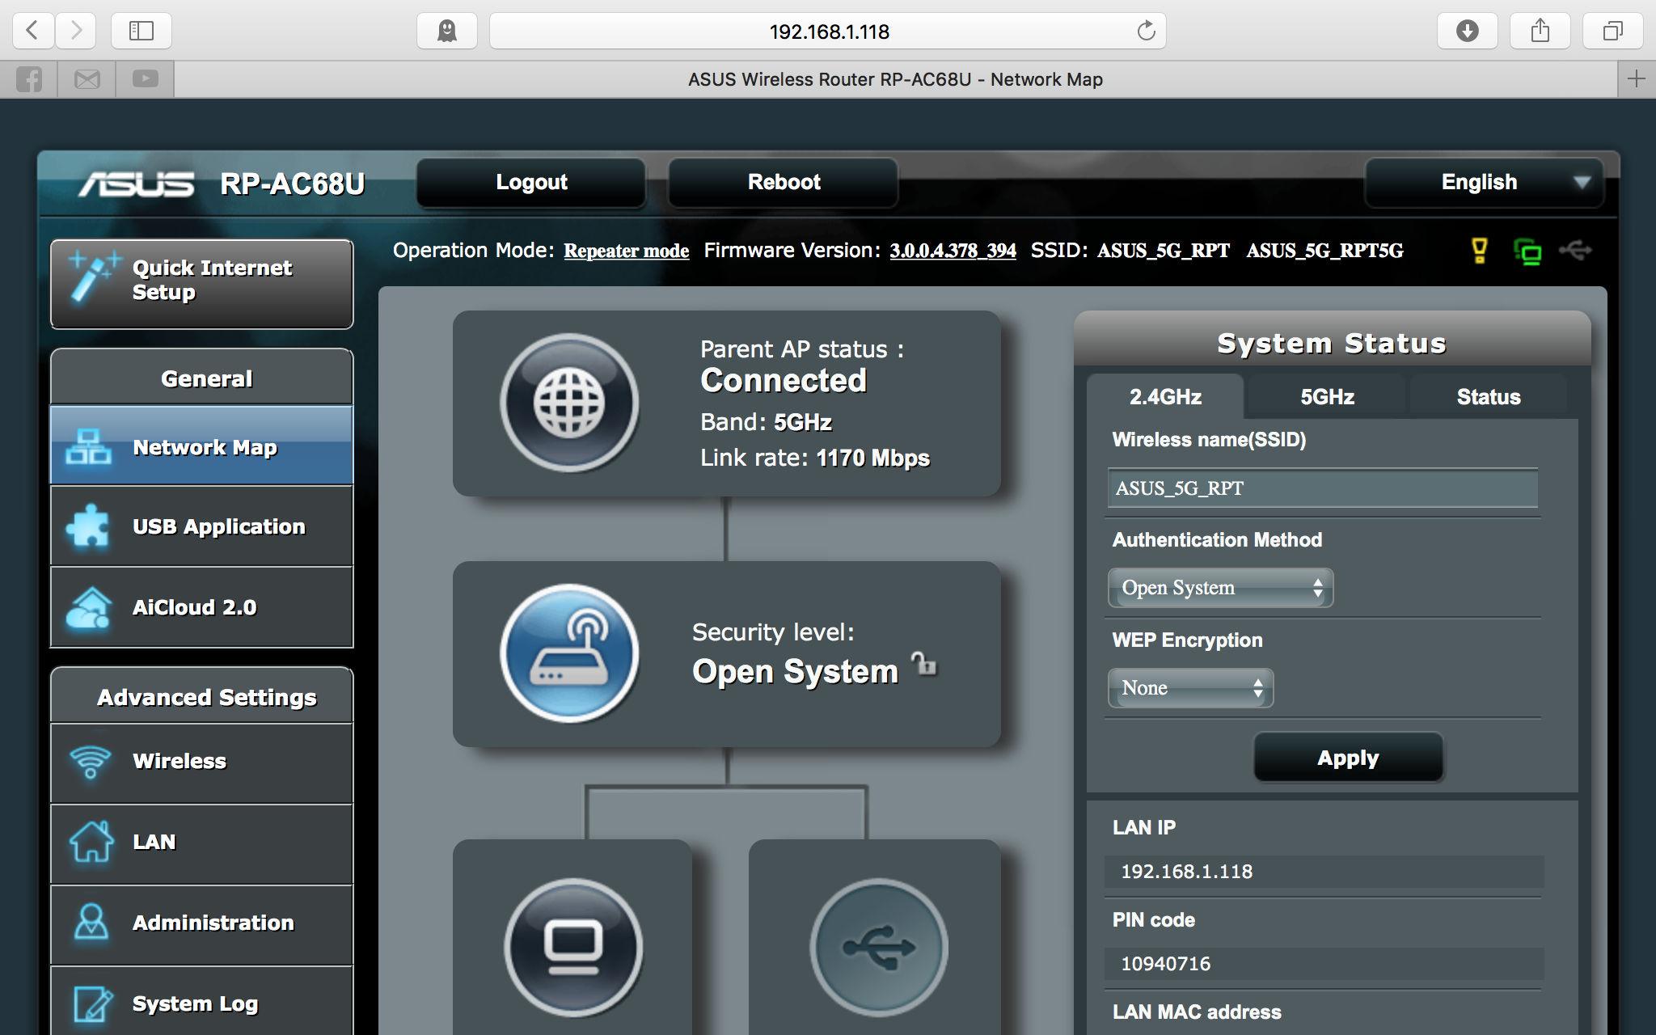Expand the WEP Encryption dropdown
1656x1035 pixels.
1190,688
